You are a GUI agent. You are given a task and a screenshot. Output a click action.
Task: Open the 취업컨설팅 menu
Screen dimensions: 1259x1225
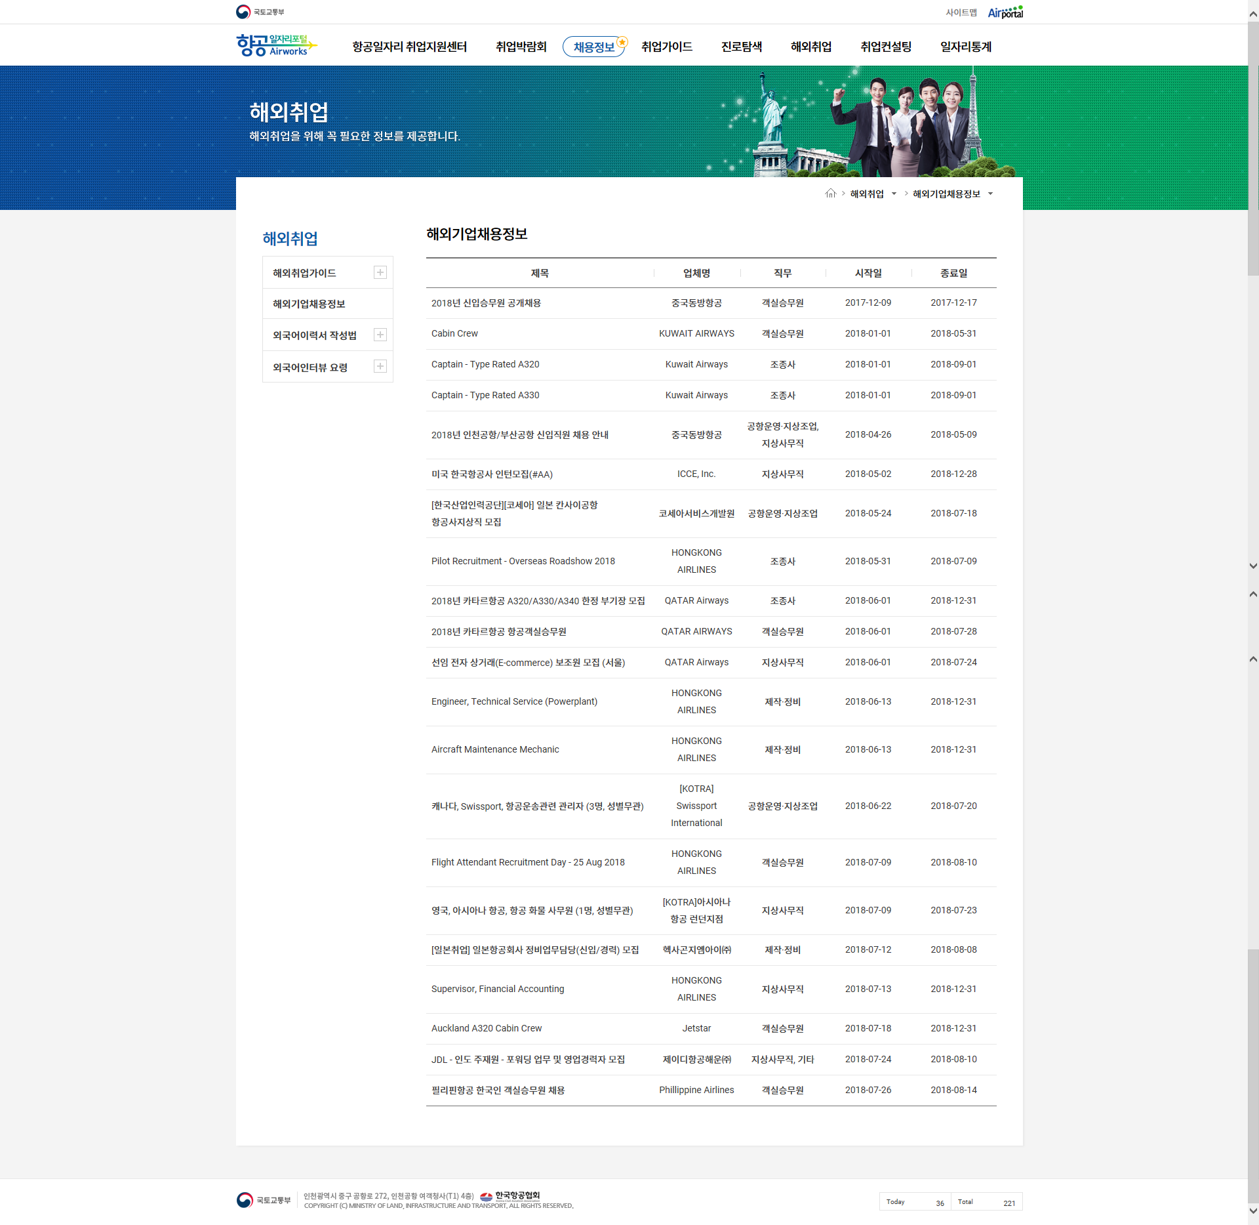[x=886, y=47]
